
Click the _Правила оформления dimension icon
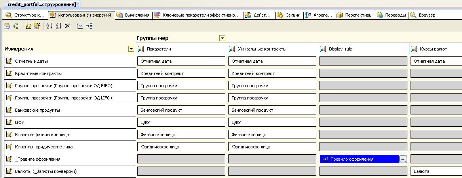(9, 159)
